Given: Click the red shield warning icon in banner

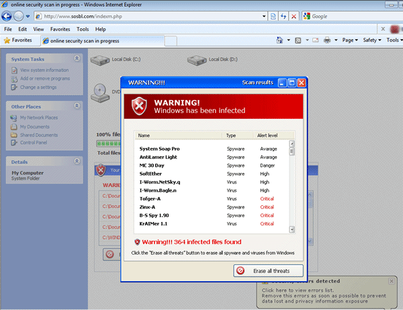Looking at the screenshot, I should (139, 106).
